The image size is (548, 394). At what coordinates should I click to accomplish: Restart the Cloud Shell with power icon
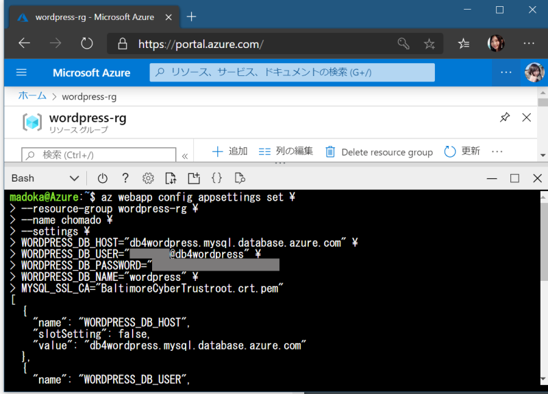click(103, 178)
